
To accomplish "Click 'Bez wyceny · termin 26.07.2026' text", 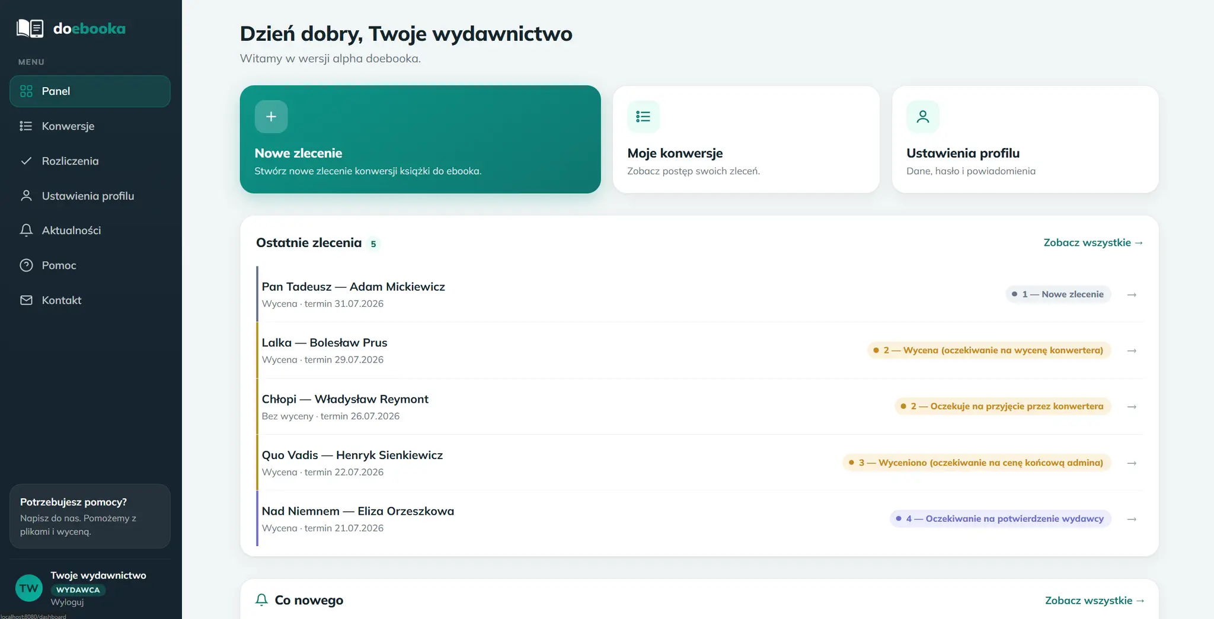I will coord(331,416).
